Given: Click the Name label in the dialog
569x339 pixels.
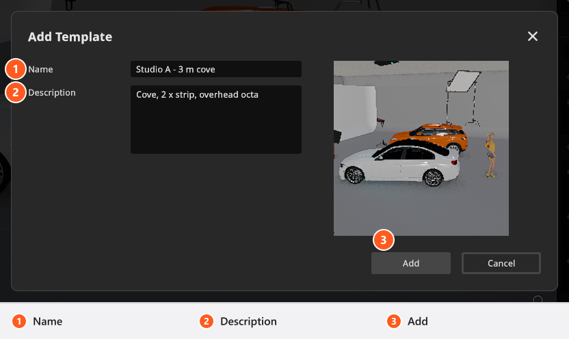Looking at the screenshot, I should pos(40,69).
